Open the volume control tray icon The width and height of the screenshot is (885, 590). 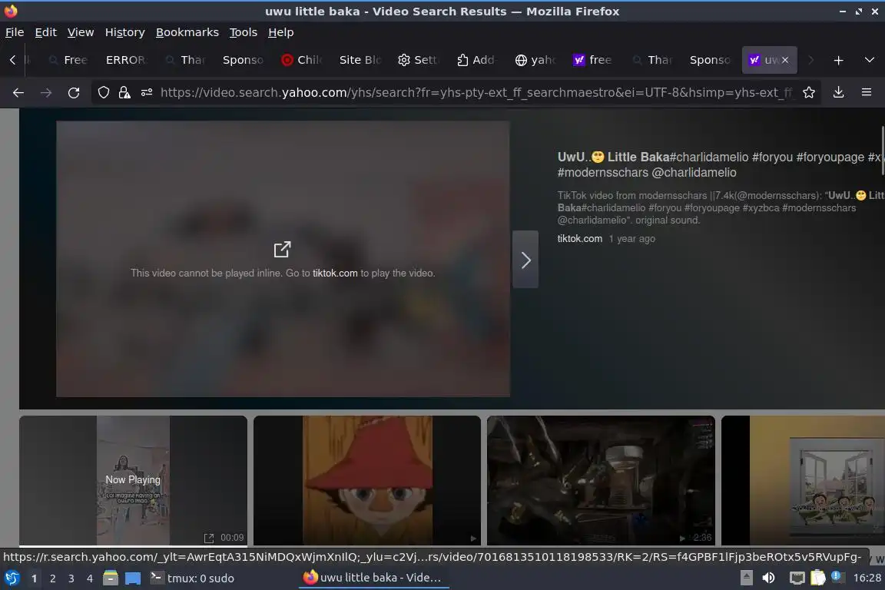[768, 578]
